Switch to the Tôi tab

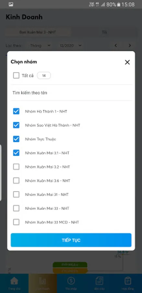coord(104,32)
